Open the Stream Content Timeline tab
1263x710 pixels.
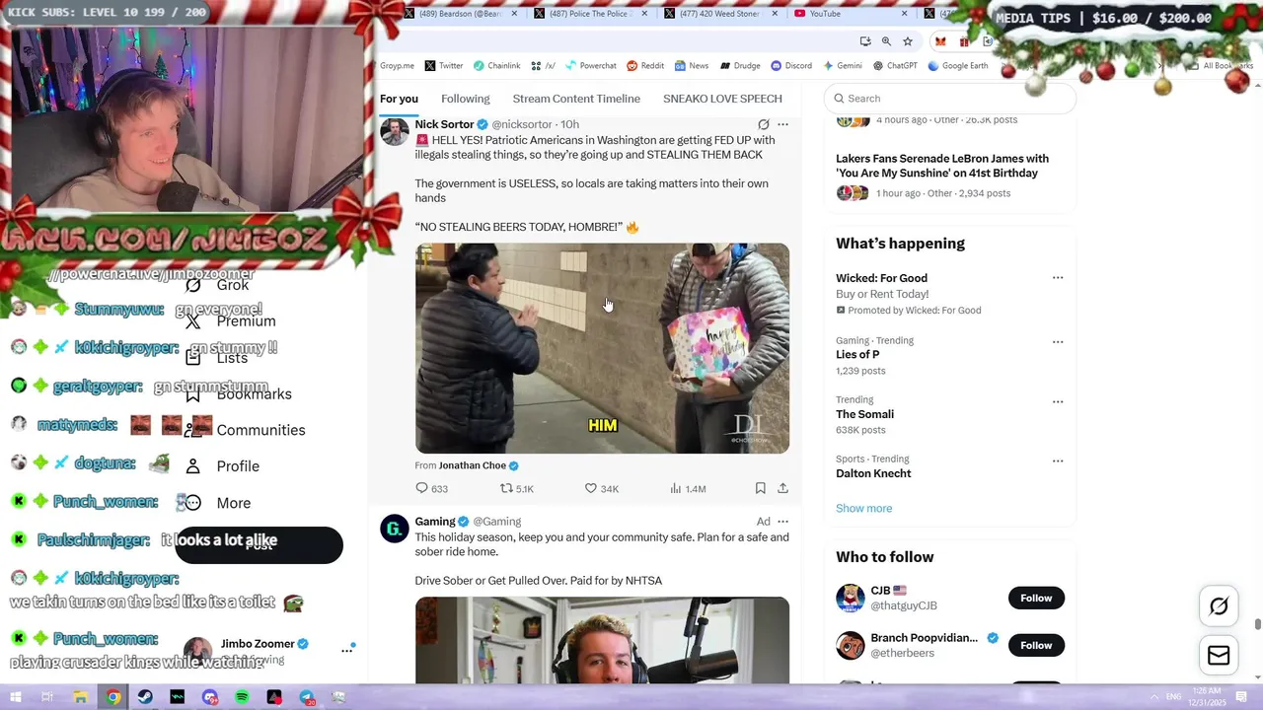click(x=576, y=99)
